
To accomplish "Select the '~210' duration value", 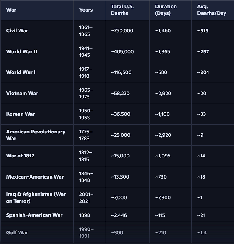I will (160, 232).
